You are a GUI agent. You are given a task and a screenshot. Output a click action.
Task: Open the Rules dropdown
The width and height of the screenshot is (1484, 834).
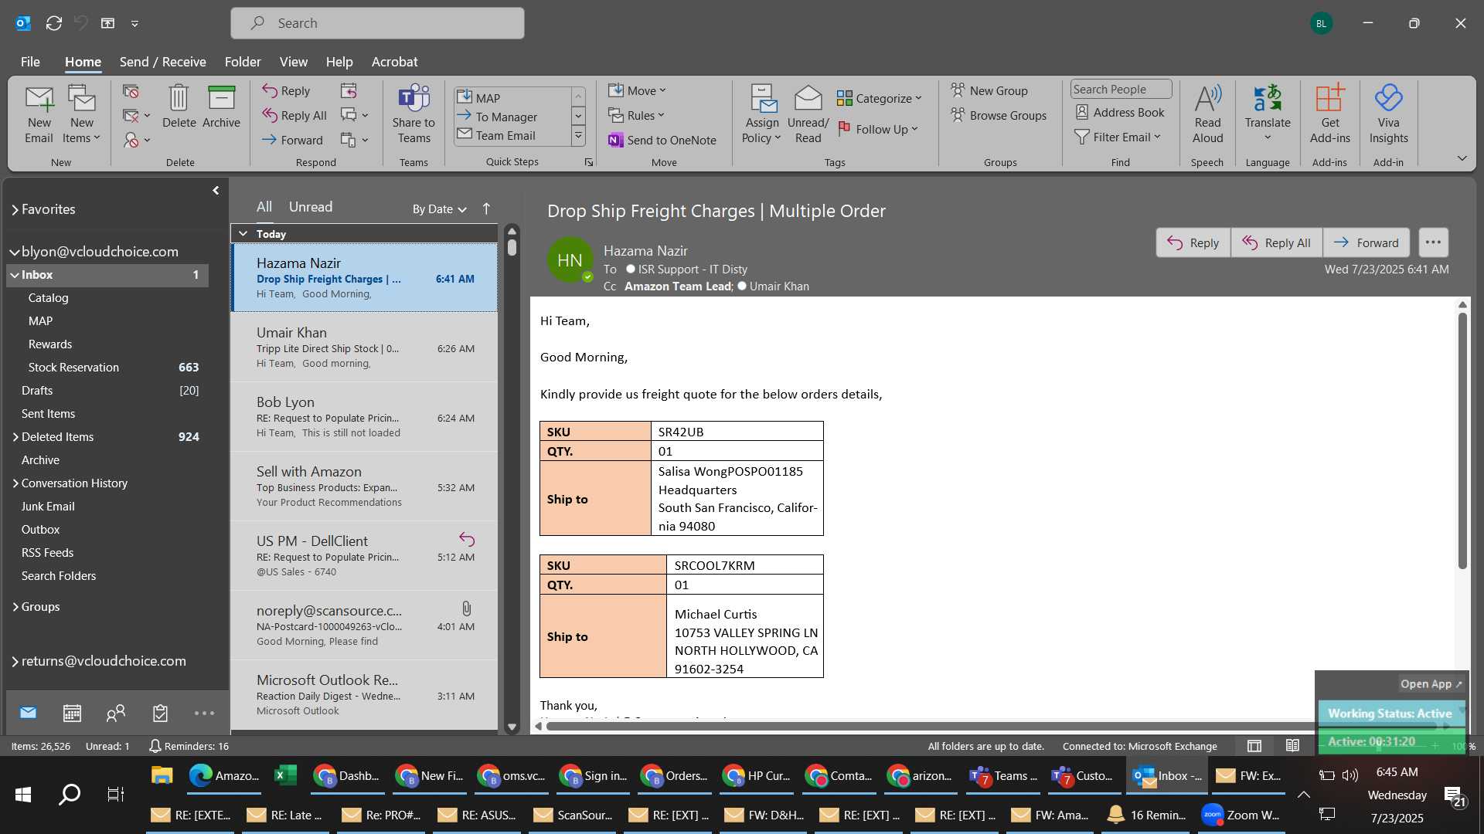click(636, 115)
